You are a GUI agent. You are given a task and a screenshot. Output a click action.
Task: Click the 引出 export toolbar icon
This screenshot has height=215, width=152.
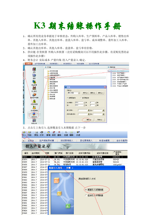coord(29,134)
